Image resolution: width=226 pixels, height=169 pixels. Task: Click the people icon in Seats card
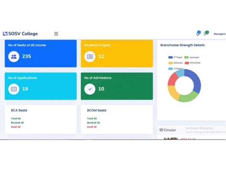pyautogui.click(x=14, y=56)
